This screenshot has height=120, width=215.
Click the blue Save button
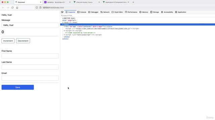pos(18,87)
